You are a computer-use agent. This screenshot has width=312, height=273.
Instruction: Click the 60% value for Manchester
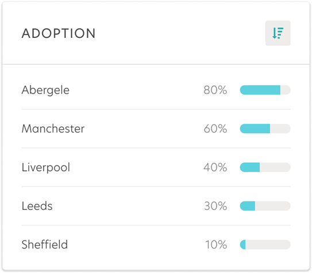[x=215, y=128]
